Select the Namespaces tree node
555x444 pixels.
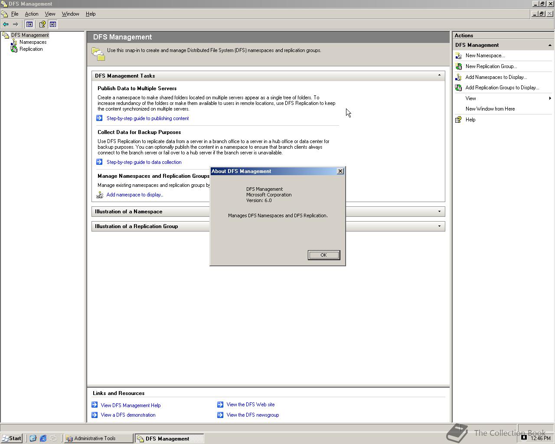coord(33,42)
